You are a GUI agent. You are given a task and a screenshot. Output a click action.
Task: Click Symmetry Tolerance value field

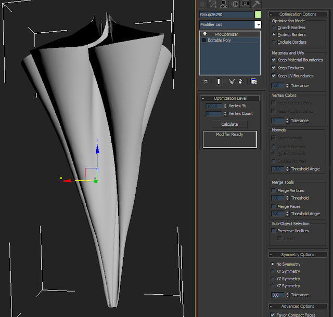278,295
